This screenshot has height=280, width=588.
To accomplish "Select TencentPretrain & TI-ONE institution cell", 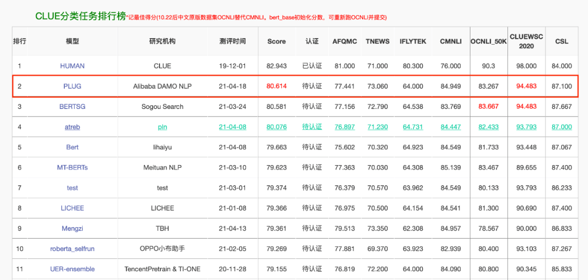I will tap(162, 269).
